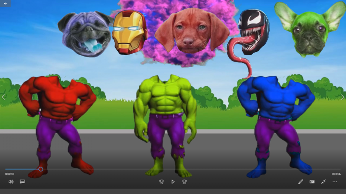Go to next item with right chevron
The image size is (346, 194).
click(343, 97)
